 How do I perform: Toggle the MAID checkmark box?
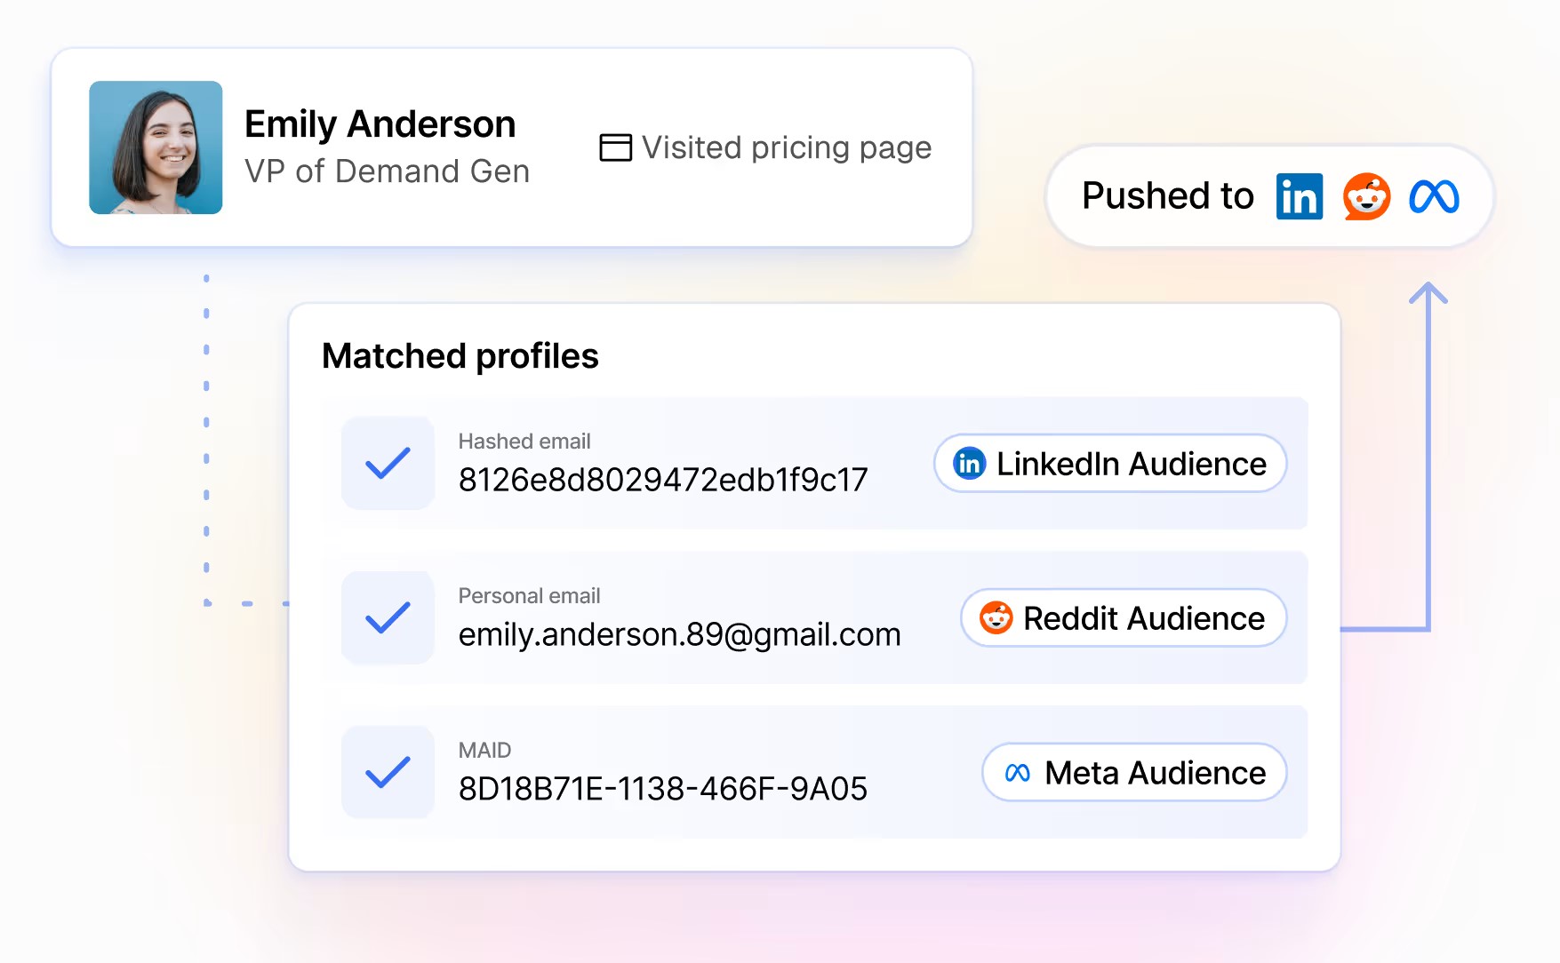pos(388,772)
